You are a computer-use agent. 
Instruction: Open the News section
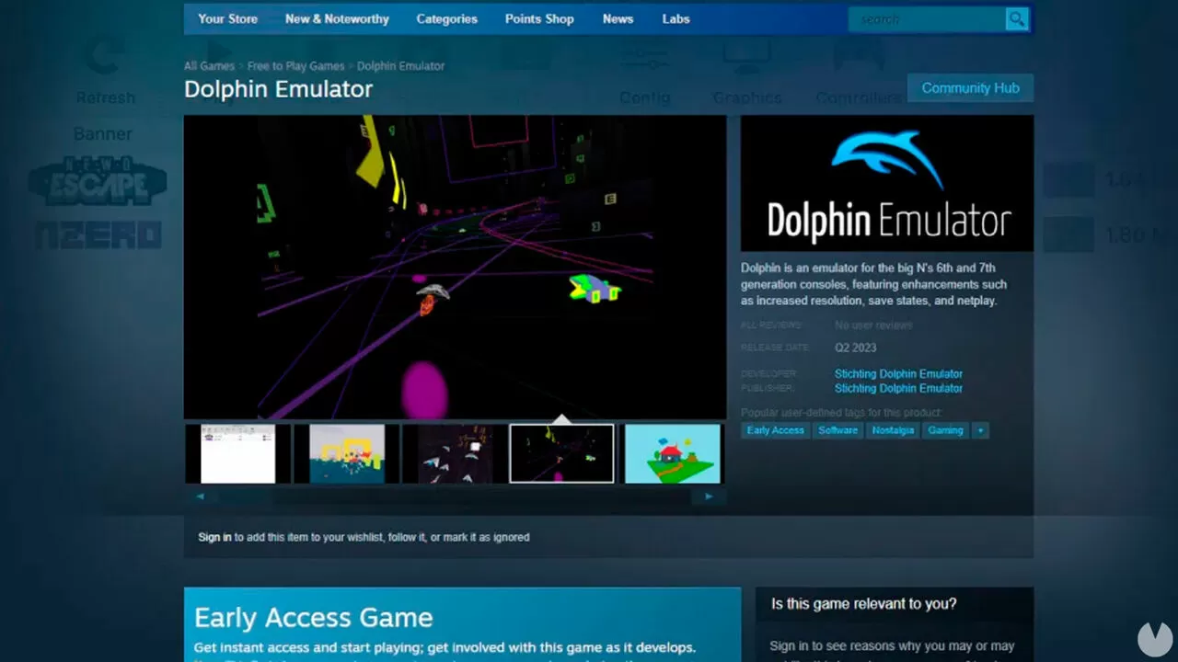click(x=618, y=18)
